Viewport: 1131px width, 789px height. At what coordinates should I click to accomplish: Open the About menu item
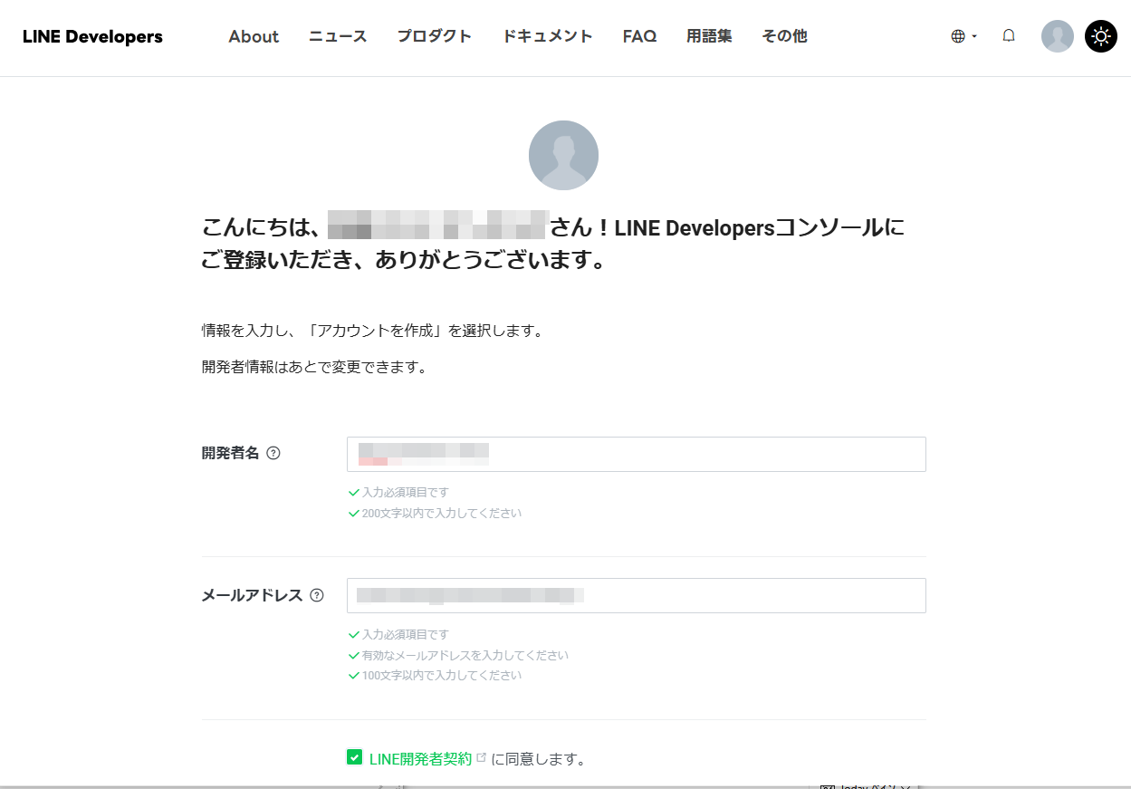point(254,37)
